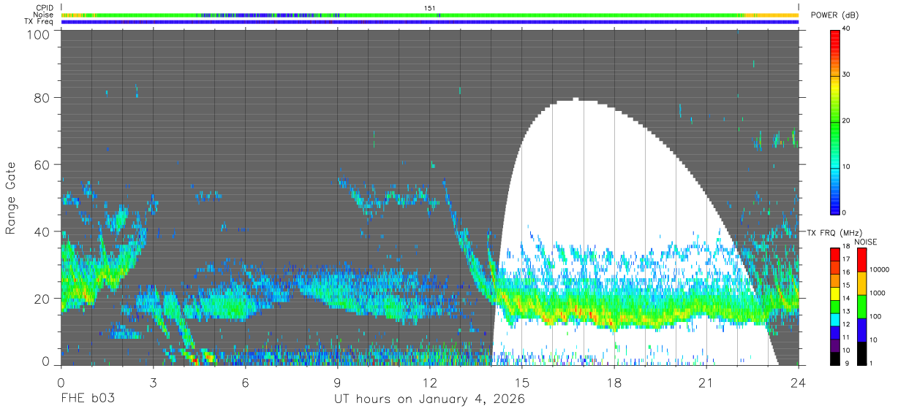Click the 'NOISE' legend title
The height and width of the screenshot is (414, 898).
[x=867, y=242]
